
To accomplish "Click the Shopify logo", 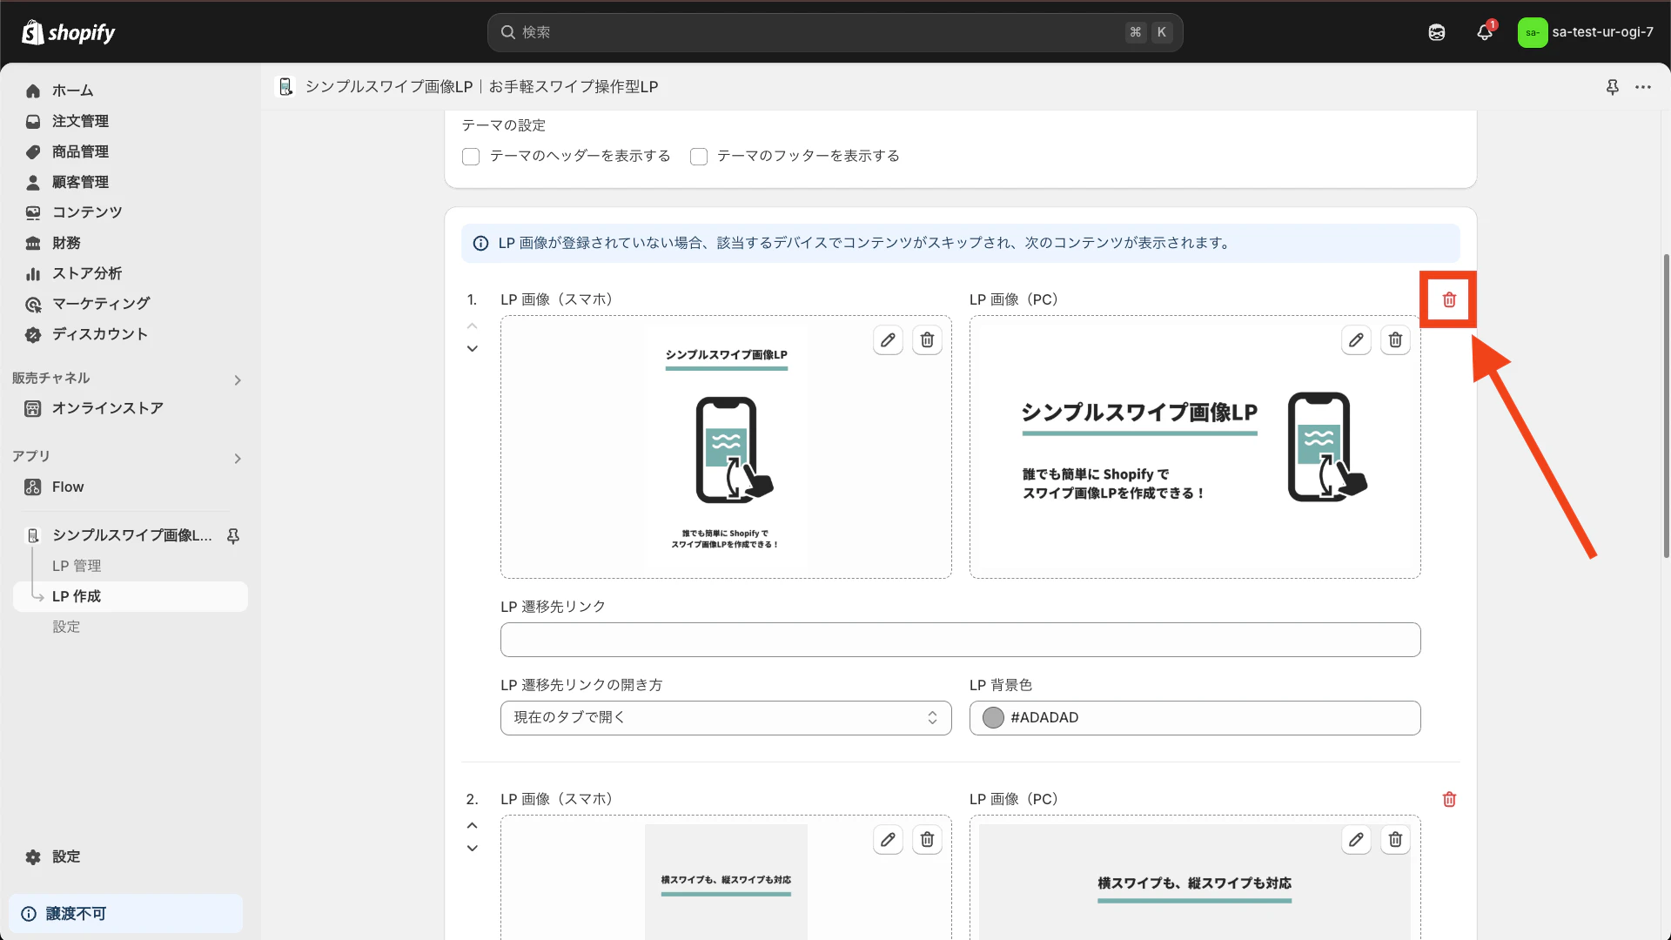I will click(68, 32).
